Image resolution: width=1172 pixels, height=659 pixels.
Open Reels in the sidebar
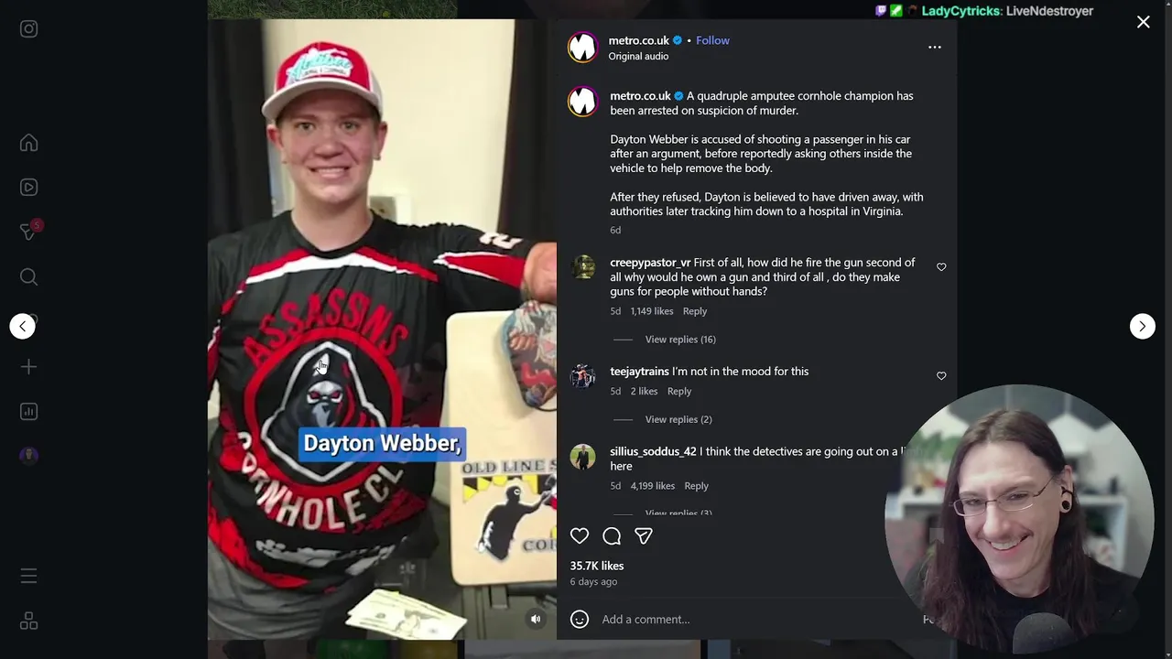pos(28,188)
